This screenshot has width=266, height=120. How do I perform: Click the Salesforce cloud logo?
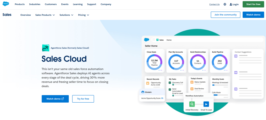(6, 4)
